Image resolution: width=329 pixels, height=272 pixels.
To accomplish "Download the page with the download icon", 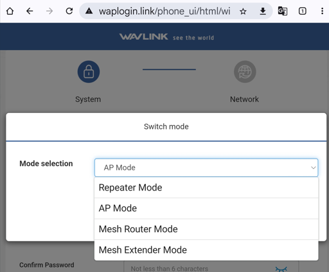I will pyautogui.click(x=263, y=11).
